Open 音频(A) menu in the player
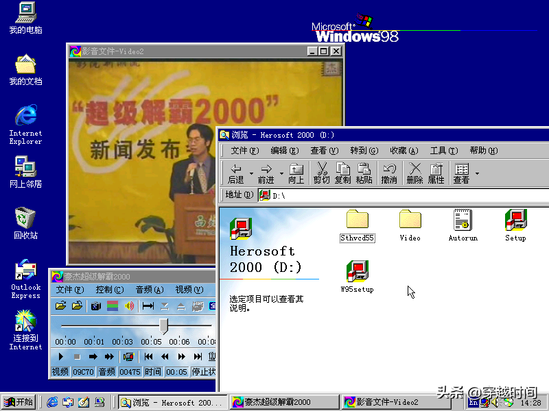Screen dimensions: 549x411 150,290
